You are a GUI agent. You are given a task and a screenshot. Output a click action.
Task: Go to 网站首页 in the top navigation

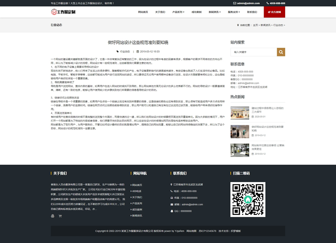click(143, 12)
